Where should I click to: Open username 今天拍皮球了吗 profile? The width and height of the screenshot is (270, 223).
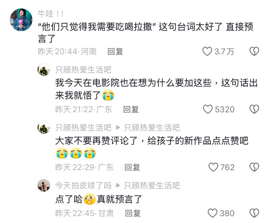click(83, 186)
